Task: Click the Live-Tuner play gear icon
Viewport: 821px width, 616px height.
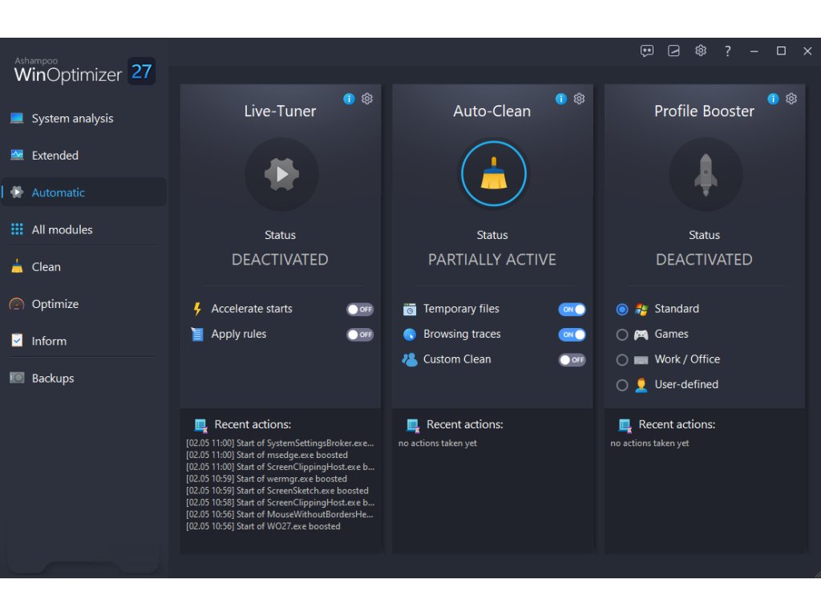Action: pyautogui.click(x=281, y=174)
